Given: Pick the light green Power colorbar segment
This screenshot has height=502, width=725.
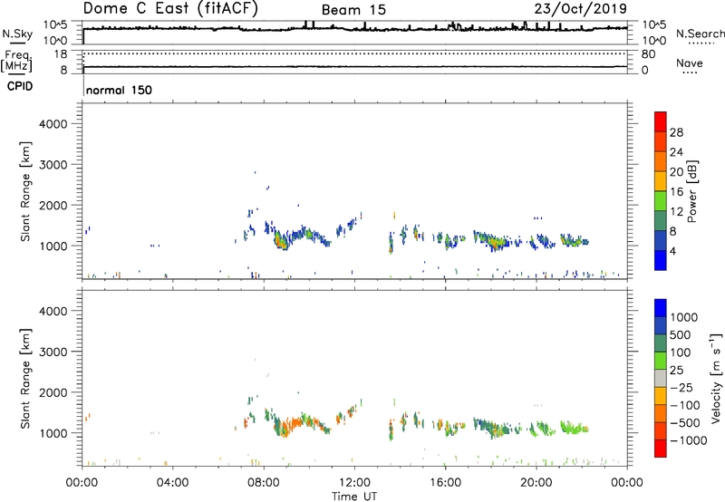Looking at the screenshot, I should click(661, 200).
